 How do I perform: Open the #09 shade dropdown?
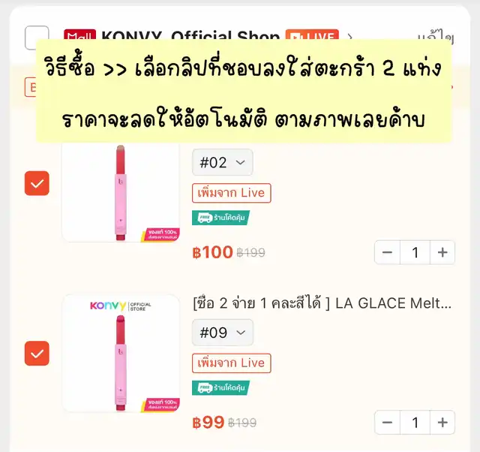point(223,333)
